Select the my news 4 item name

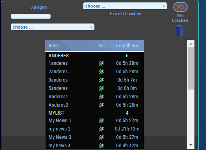coord(59,146)
